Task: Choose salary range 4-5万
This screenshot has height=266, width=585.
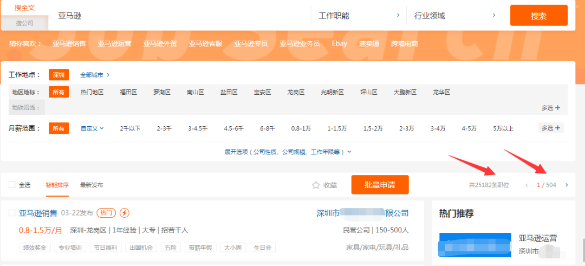Action: (x=469, y=129)
